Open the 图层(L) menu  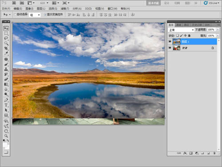(41, 9)
